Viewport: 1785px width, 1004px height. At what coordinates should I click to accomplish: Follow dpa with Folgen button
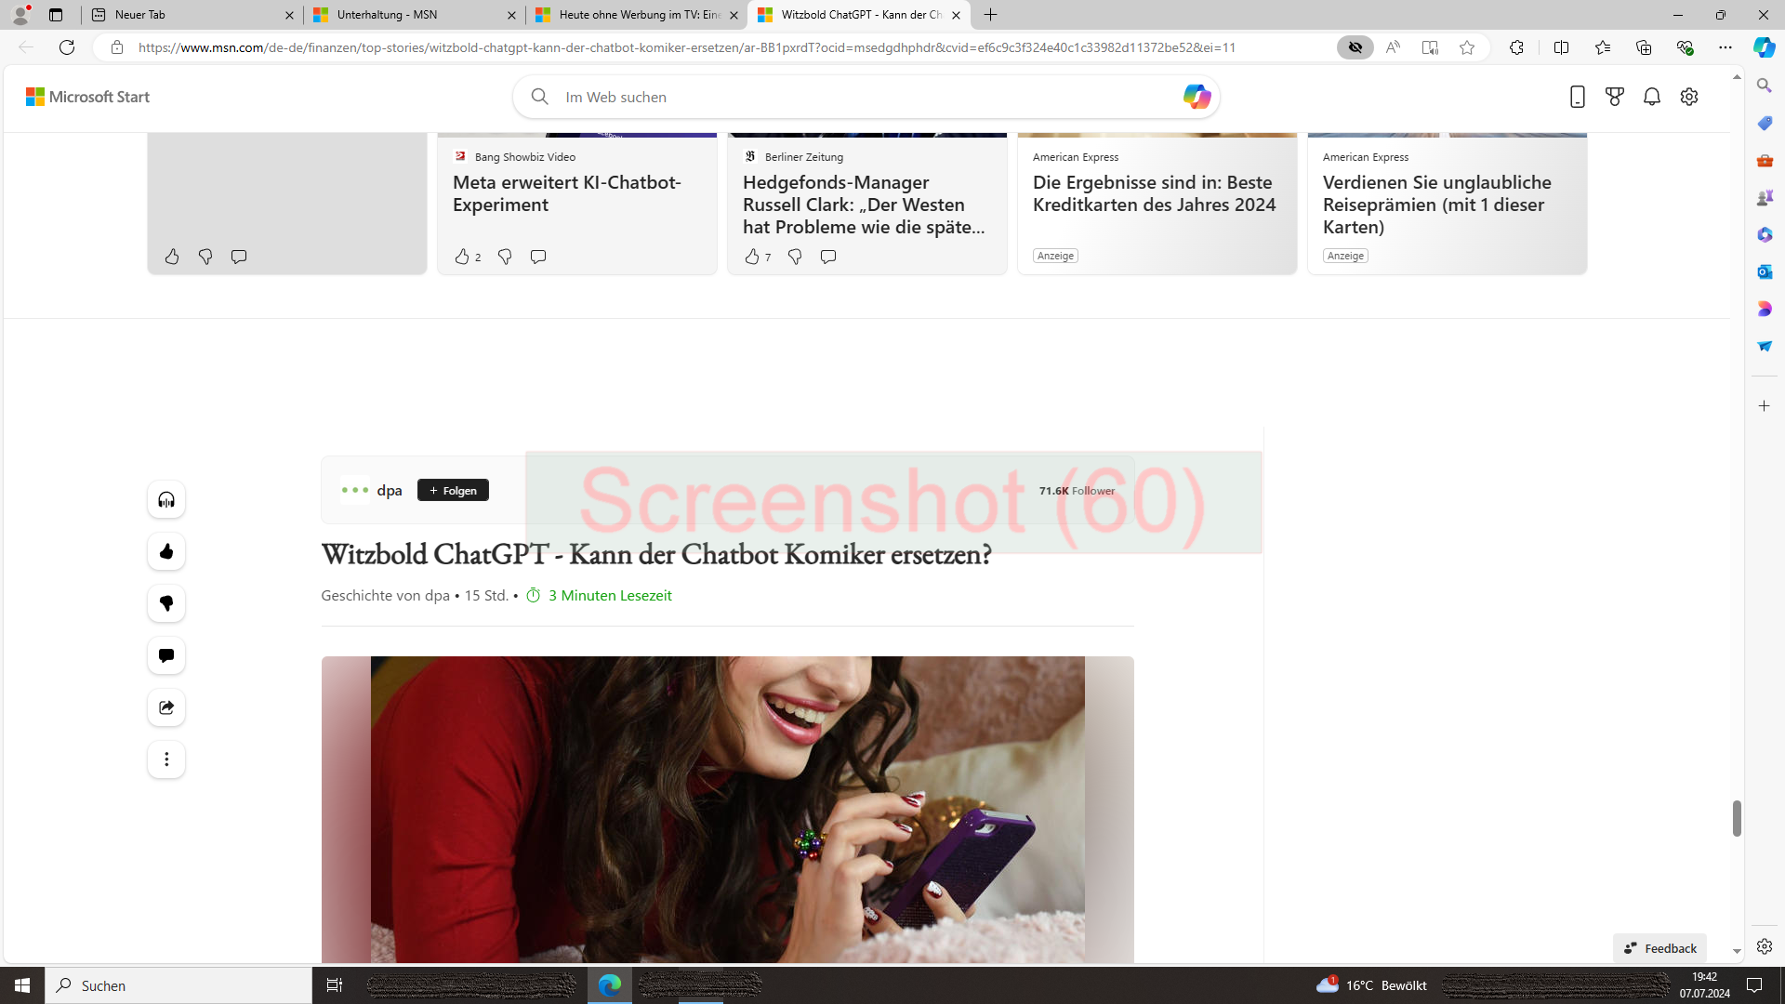453,491
